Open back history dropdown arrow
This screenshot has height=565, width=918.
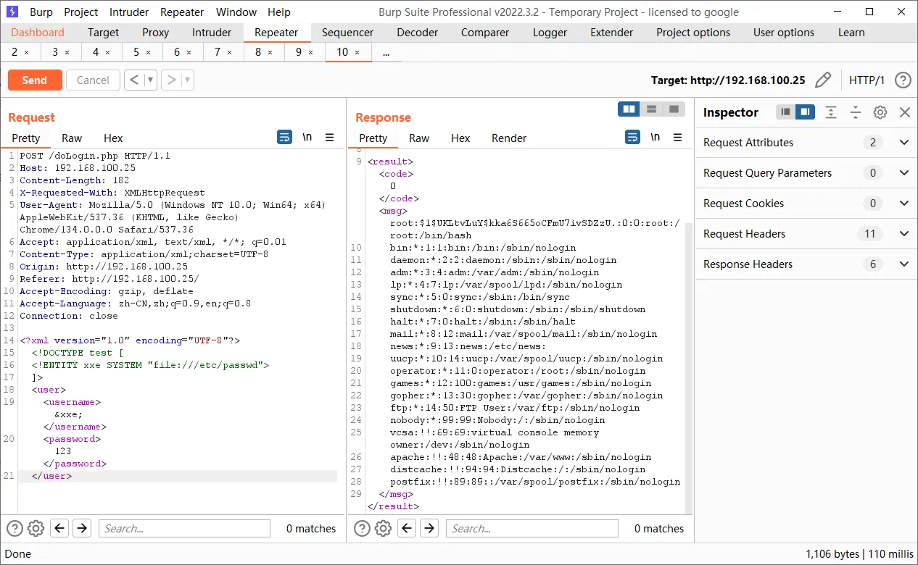point(151,80)
